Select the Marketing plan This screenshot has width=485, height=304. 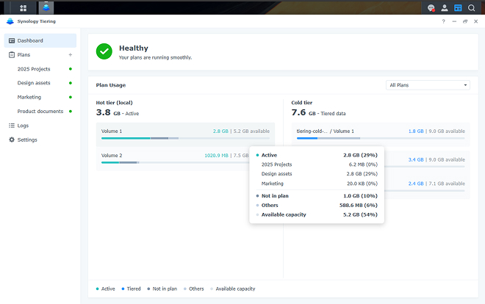pyautogui.click(x=29, y=97)
